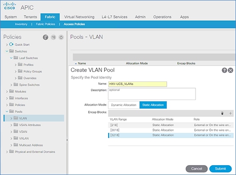Add an encap block with plus icon

230,113
